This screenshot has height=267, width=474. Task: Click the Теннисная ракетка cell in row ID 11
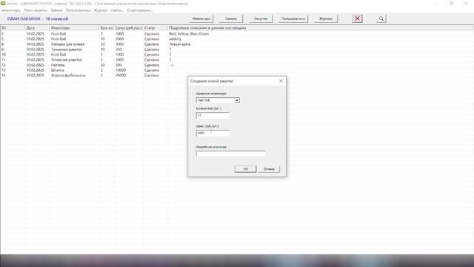[66, 59]
